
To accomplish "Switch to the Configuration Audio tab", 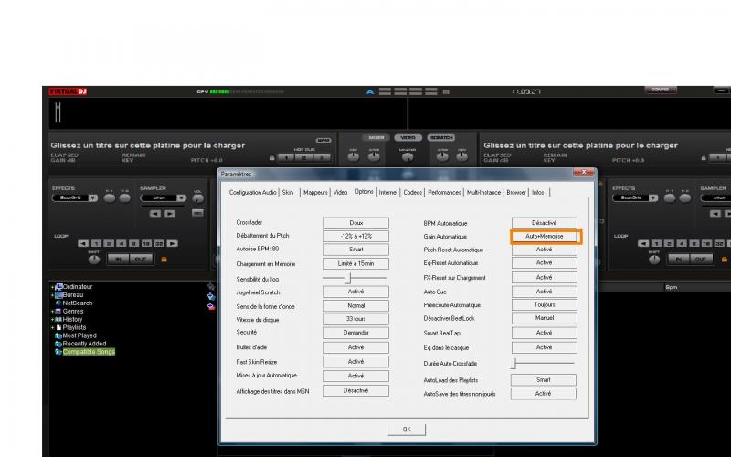I will [253, 192].
